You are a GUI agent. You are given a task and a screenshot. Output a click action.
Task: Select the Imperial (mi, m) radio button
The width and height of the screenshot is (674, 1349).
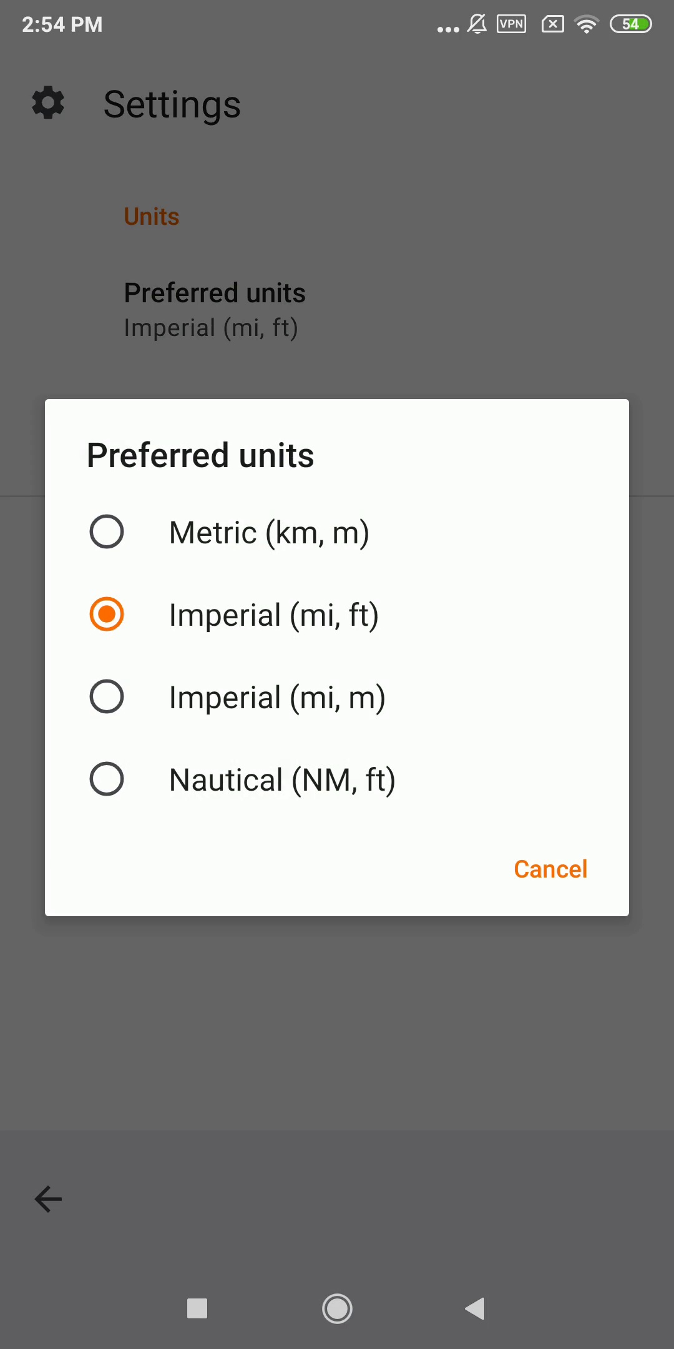(x=107, y=696)
